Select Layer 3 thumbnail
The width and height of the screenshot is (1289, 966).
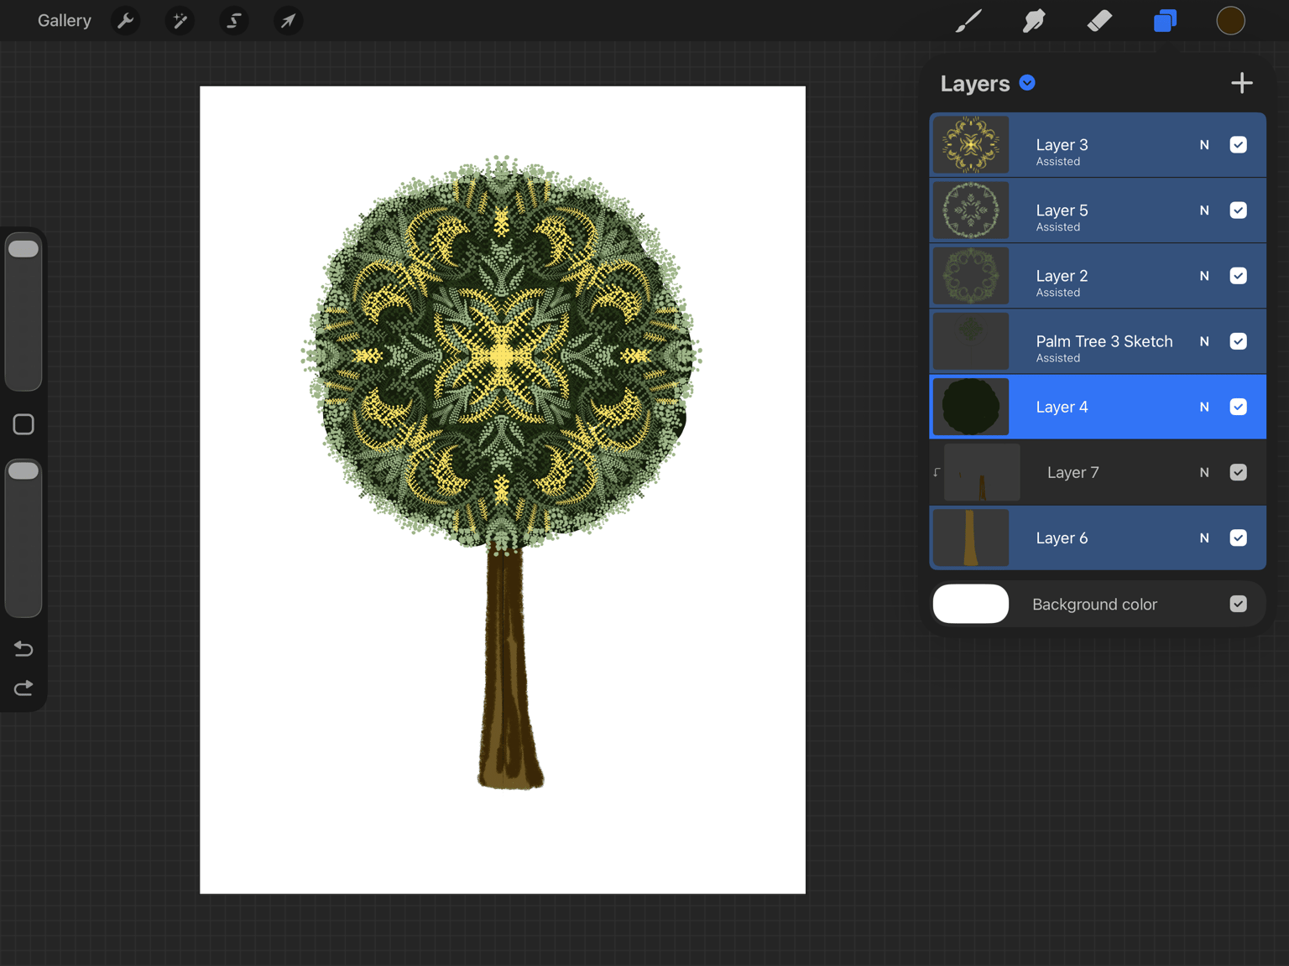[971, 145]
